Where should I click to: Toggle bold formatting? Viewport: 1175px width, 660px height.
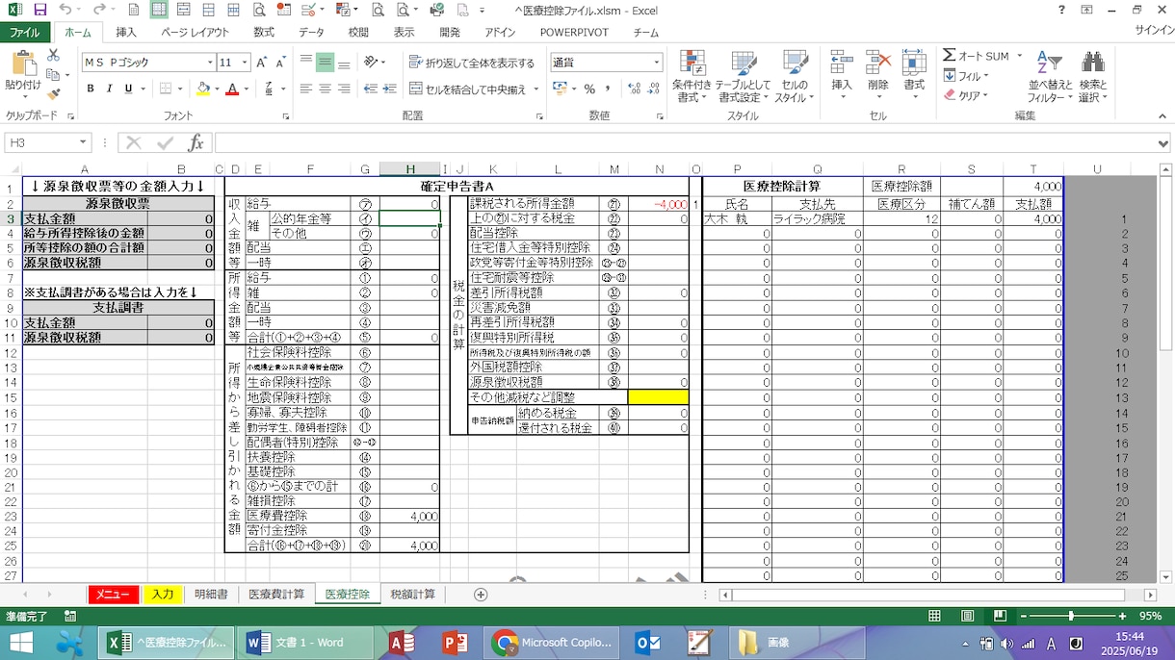(x=91, y=89)
